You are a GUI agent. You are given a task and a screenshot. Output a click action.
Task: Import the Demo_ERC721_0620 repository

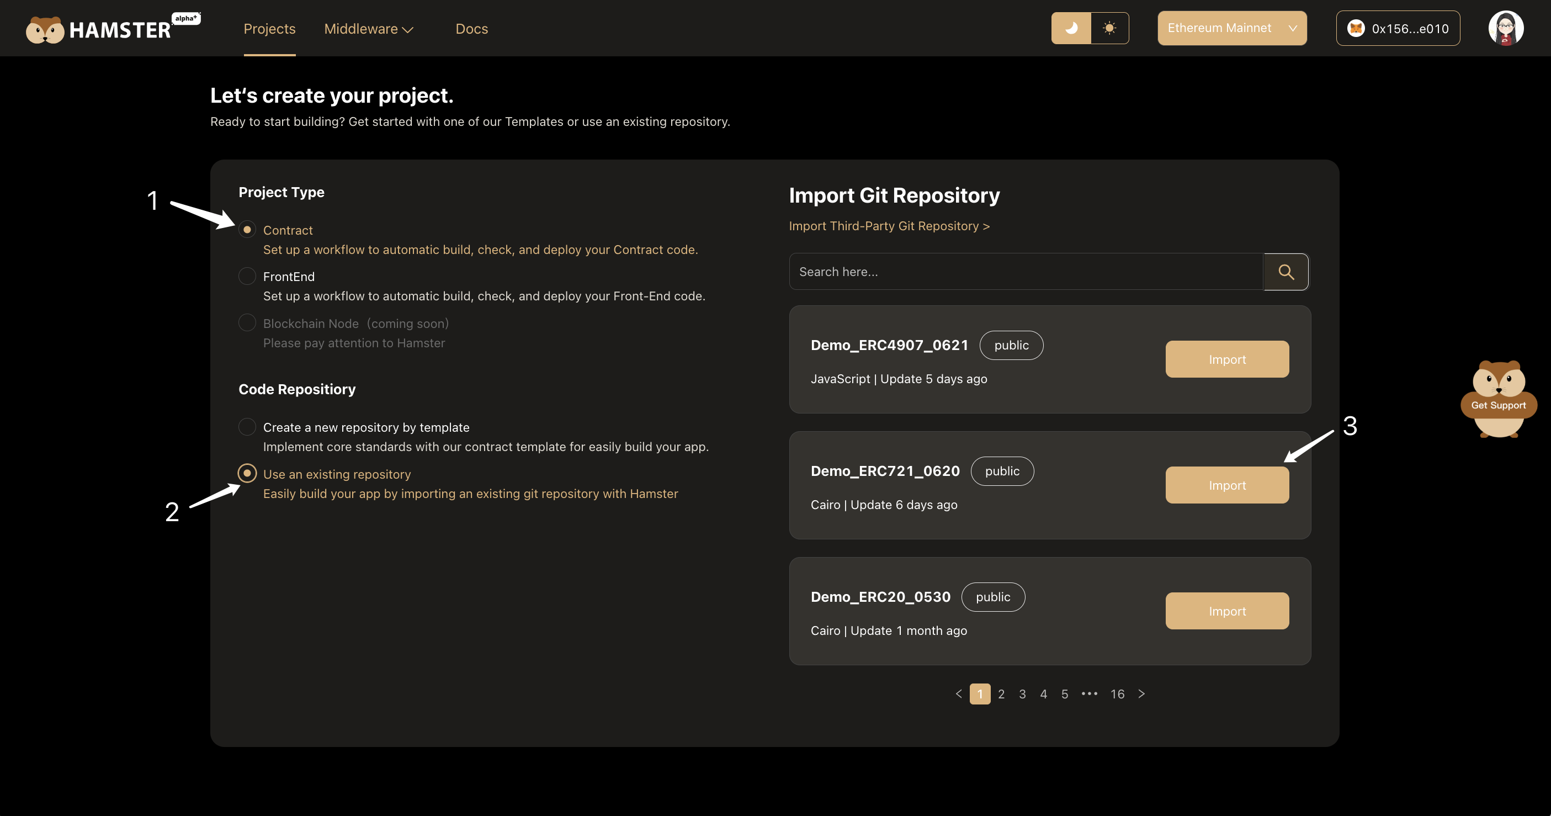click(x=1227, y=485)
